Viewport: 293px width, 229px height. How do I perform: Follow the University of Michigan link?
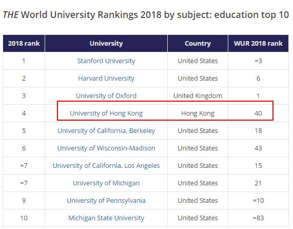pos(106,183)
